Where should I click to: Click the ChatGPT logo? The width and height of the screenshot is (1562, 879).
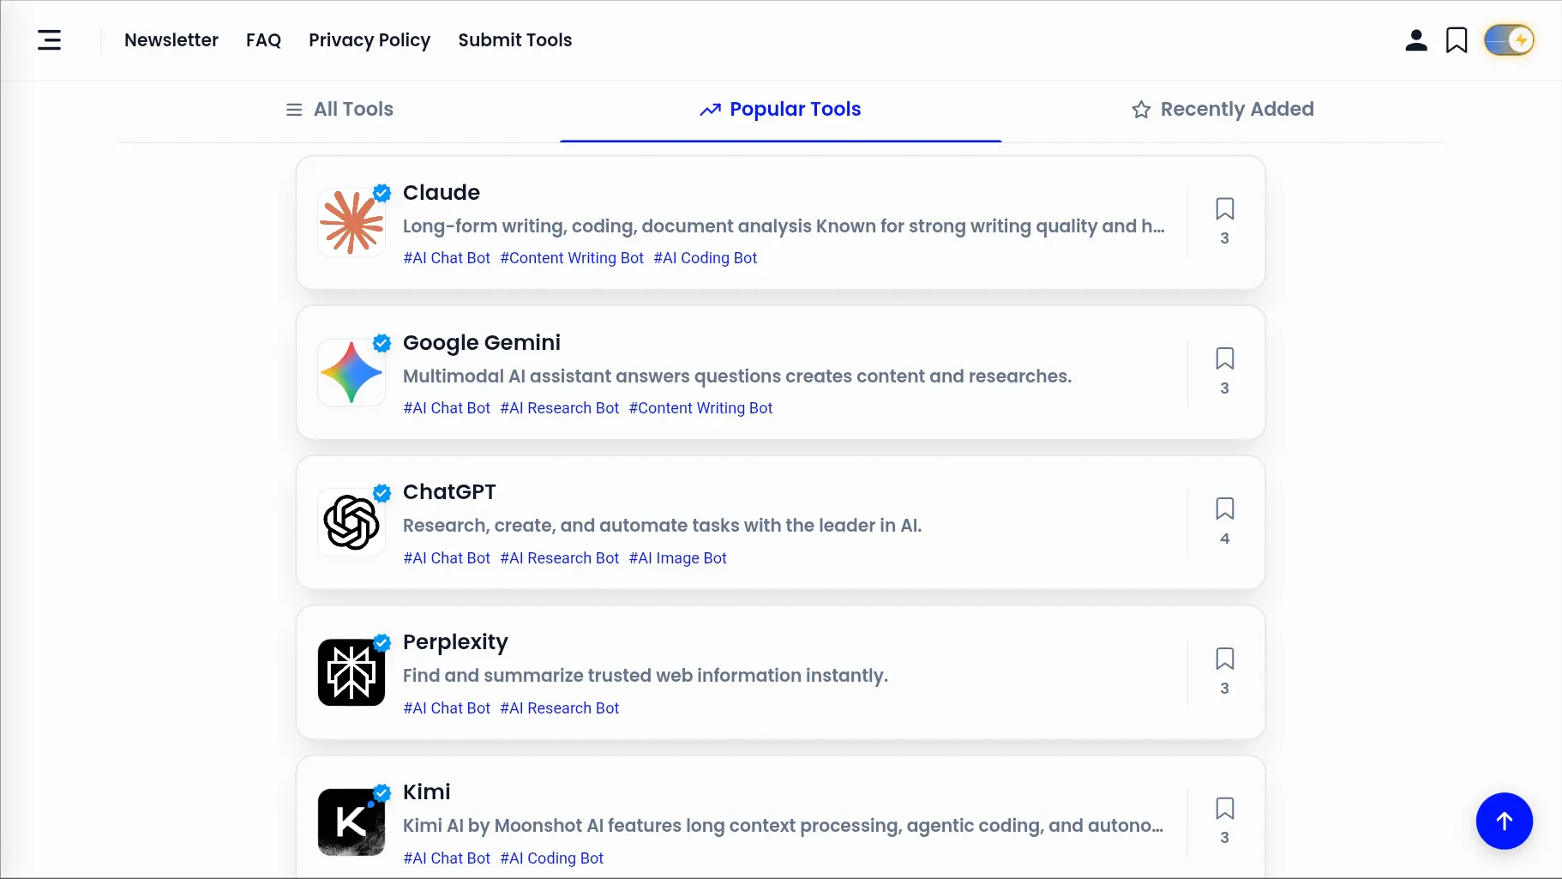point(351,522)
